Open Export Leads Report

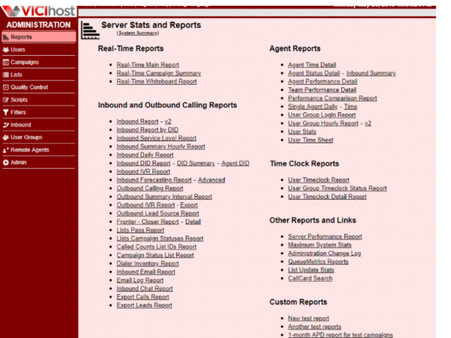pyautogui.click(x=144, y=305)
